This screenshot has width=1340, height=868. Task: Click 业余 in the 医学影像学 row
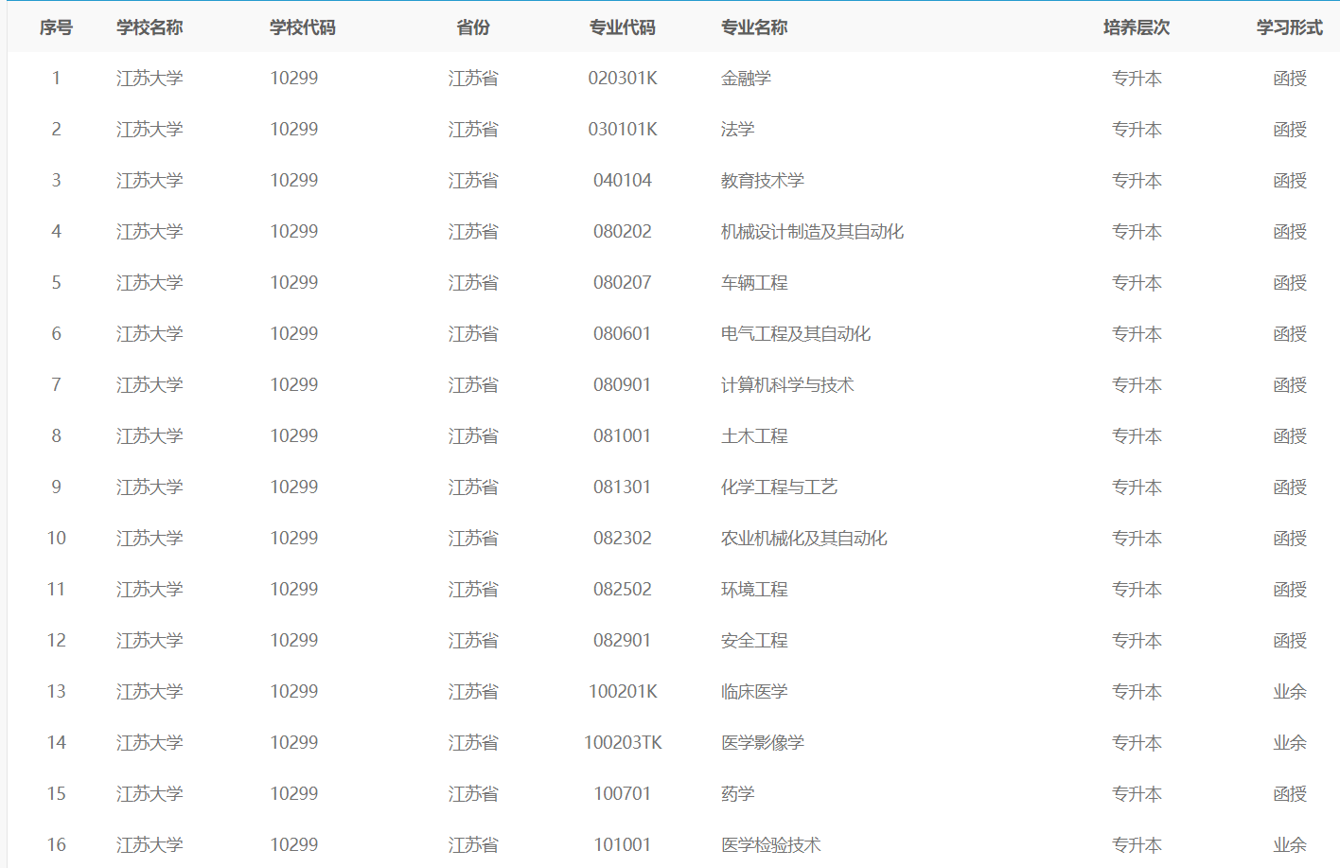pyautogui.click(x=1290, y=743)
